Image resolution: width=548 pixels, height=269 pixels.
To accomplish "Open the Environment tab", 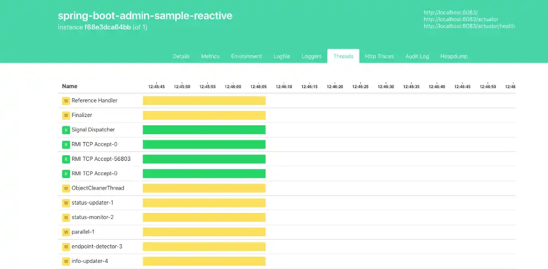I will 246,56.
